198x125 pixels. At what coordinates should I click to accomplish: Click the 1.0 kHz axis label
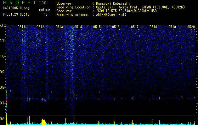(x=3, y=56)
